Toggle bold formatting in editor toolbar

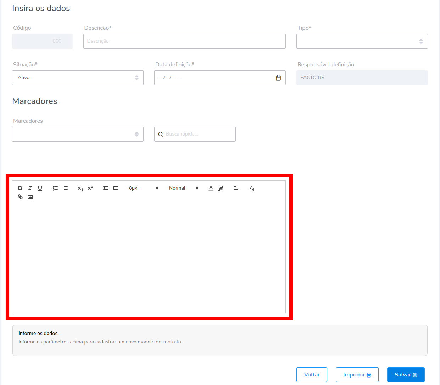click(20, 188)
